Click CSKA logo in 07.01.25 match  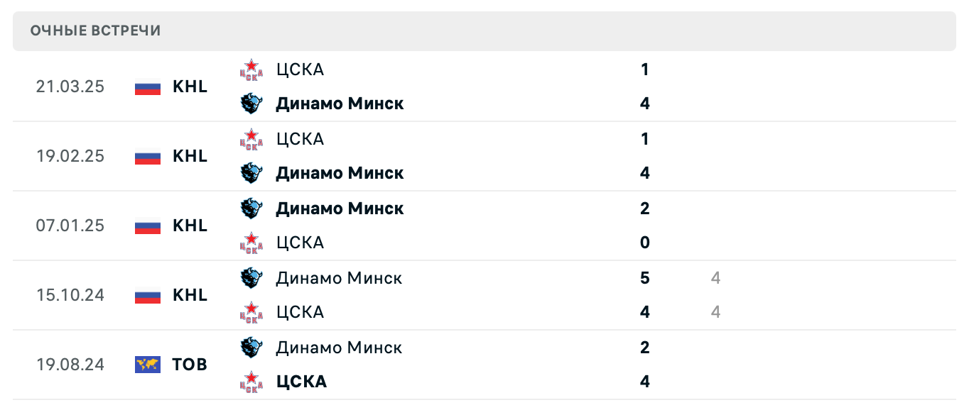click(251, 243)
